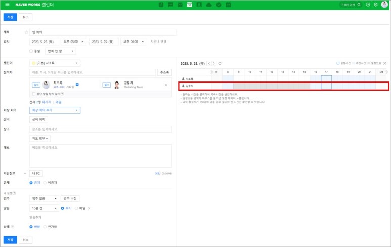
Task: Toggle the 필수 tag for 김뭉치
Action: coord(107,85)
